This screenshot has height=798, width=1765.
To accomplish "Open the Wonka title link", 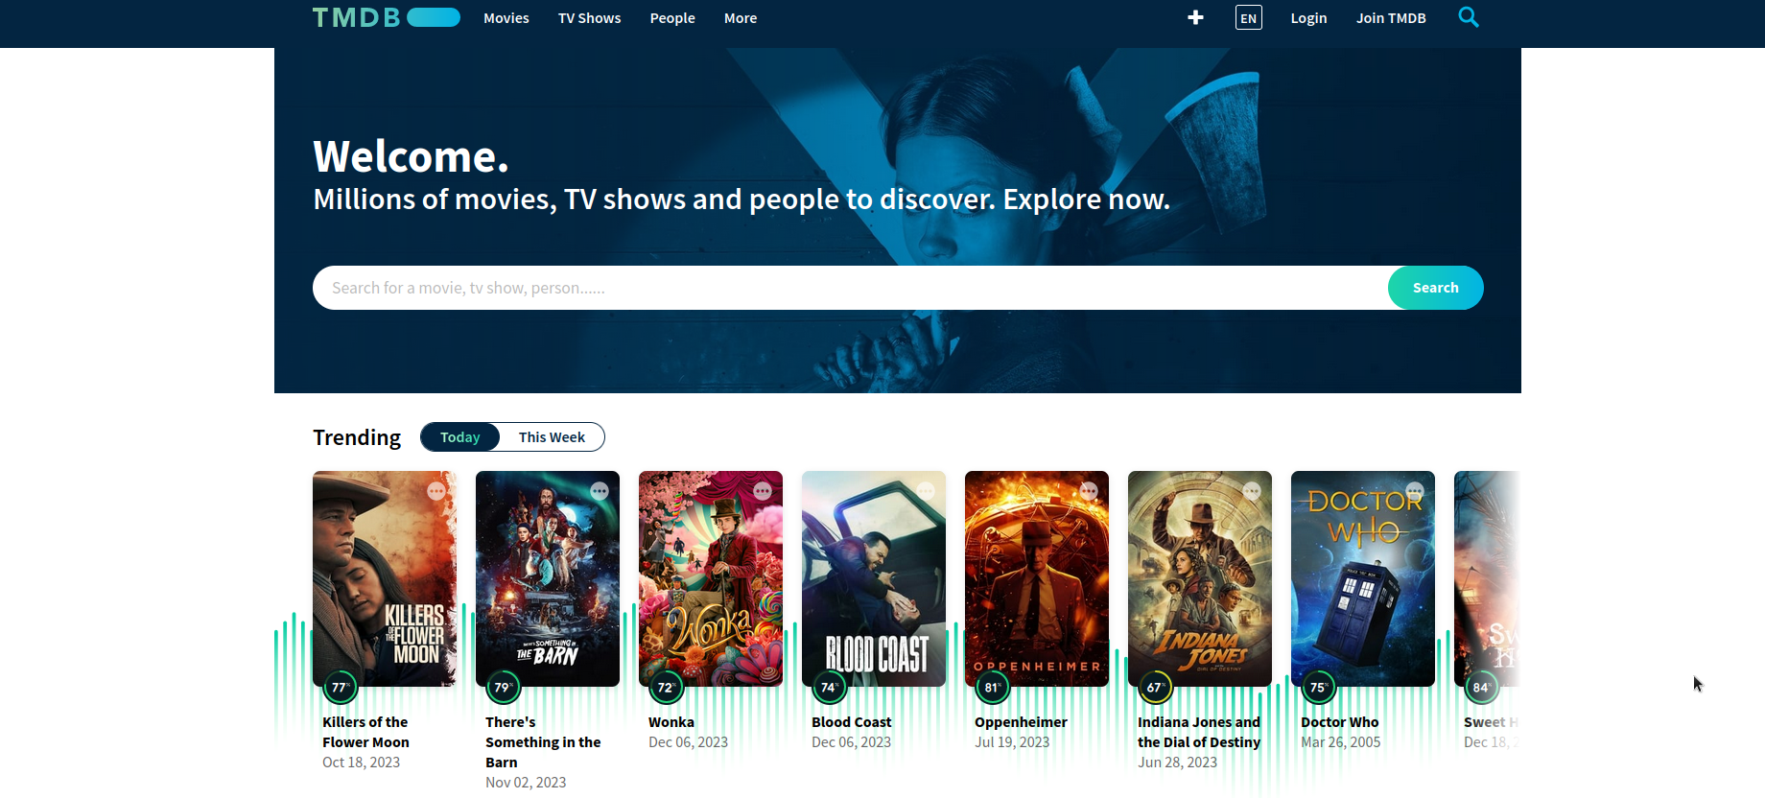I will click(671, 722).
